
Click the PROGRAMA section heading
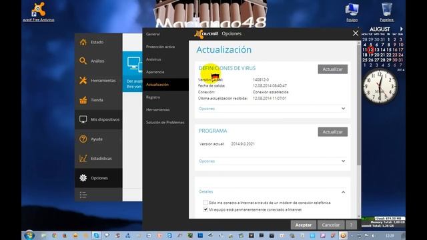click(213, 131)
